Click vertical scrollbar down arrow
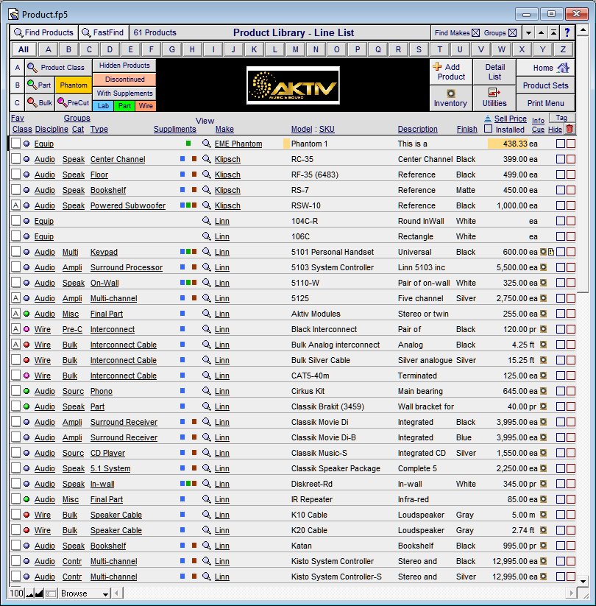Image resolution: width=596 pixels, height=606 pixels. [x=583, y=581]
